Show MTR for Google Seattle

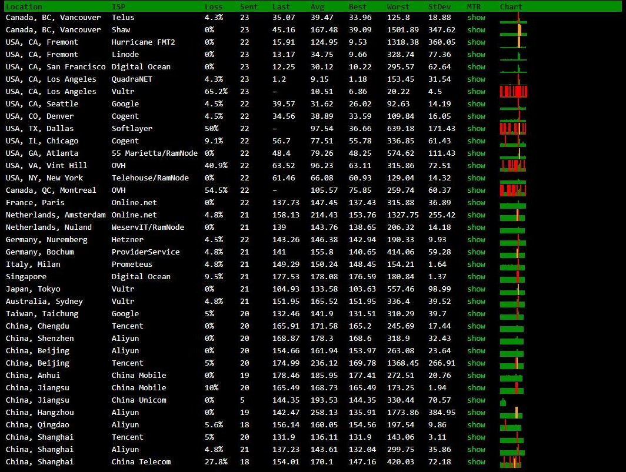click(477, 104)
